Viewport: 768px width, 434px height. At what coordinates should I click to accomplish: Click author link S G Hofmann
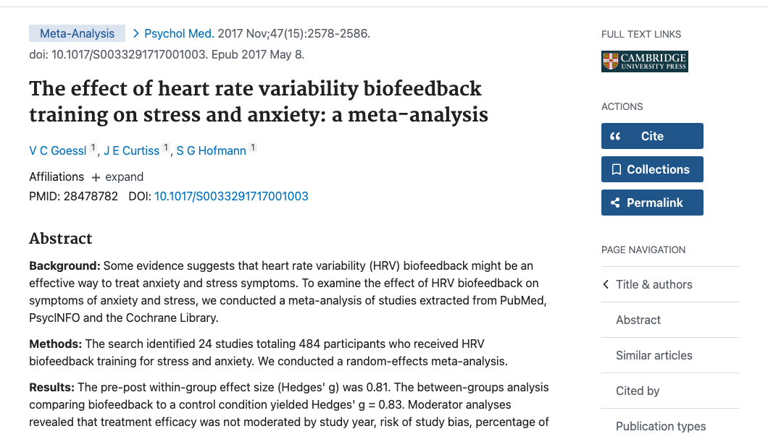coord(209,150)
